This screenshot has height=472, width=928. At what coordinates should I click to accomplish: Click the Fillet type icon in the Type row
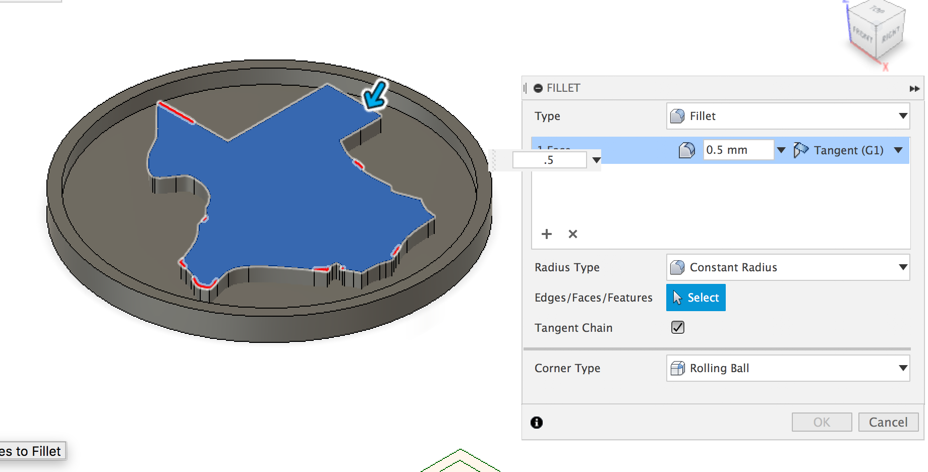(x=678, y=116)
